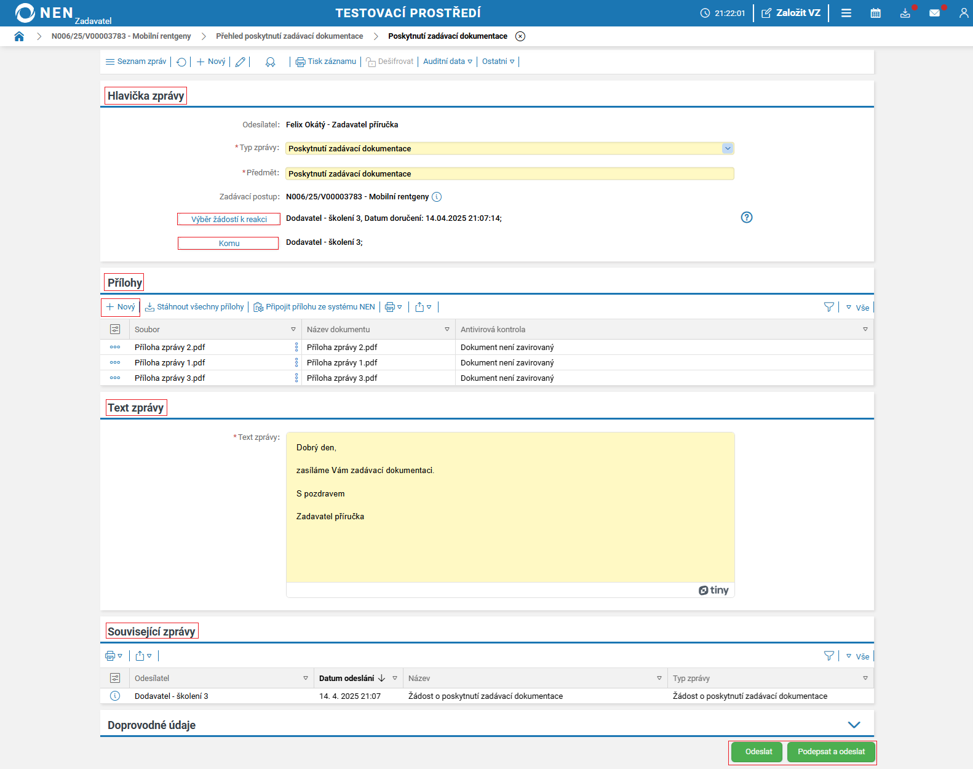Image resolution: width=973 pixels, height=769 pixels.
Task: Expand the Doprovodné údaje section
Action: [x=854, y=725]
